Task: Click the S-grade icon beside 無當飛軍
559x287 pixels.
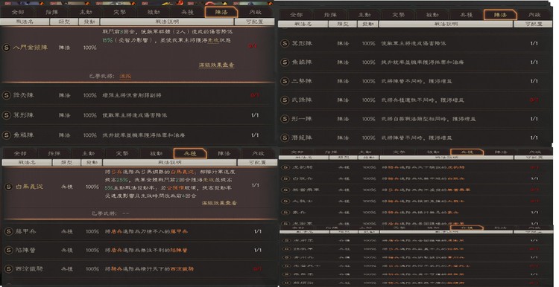Action: (x=285, y=190)
